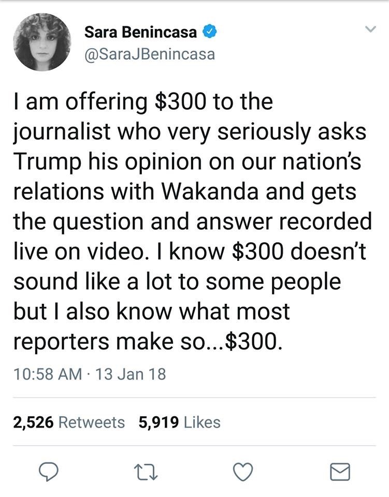Image resolution: width=389 pixels, height=497 pixels.
Task: Click the word journalist in the tweet
Action: [x=63, y=131]
